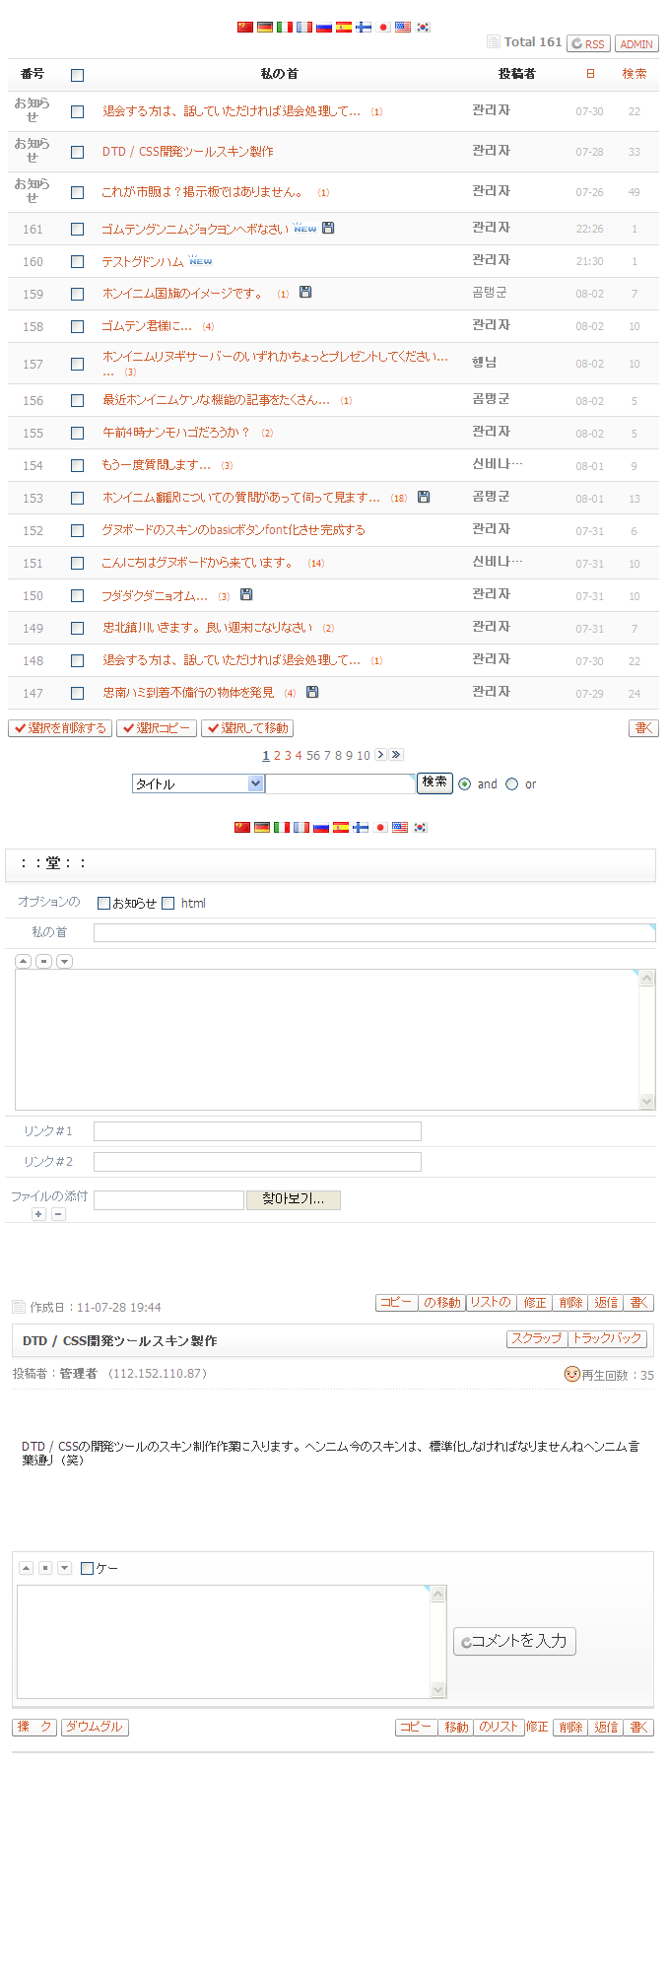667x1971 pixels.
Task: Open post 'DTD / CSS開発ツールスキン製作' from the list
Action: (187, 152)
